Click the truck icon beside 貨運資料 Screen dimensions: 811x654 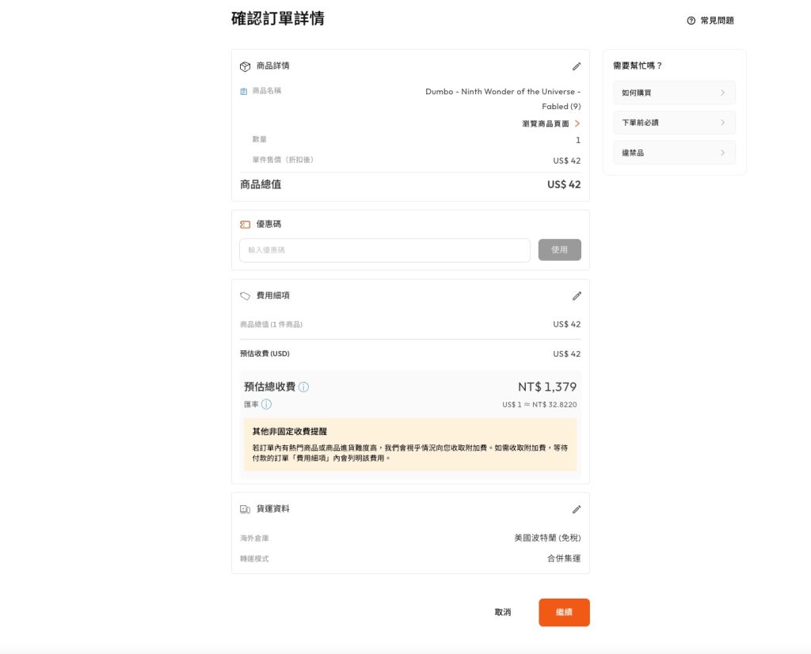245,509
